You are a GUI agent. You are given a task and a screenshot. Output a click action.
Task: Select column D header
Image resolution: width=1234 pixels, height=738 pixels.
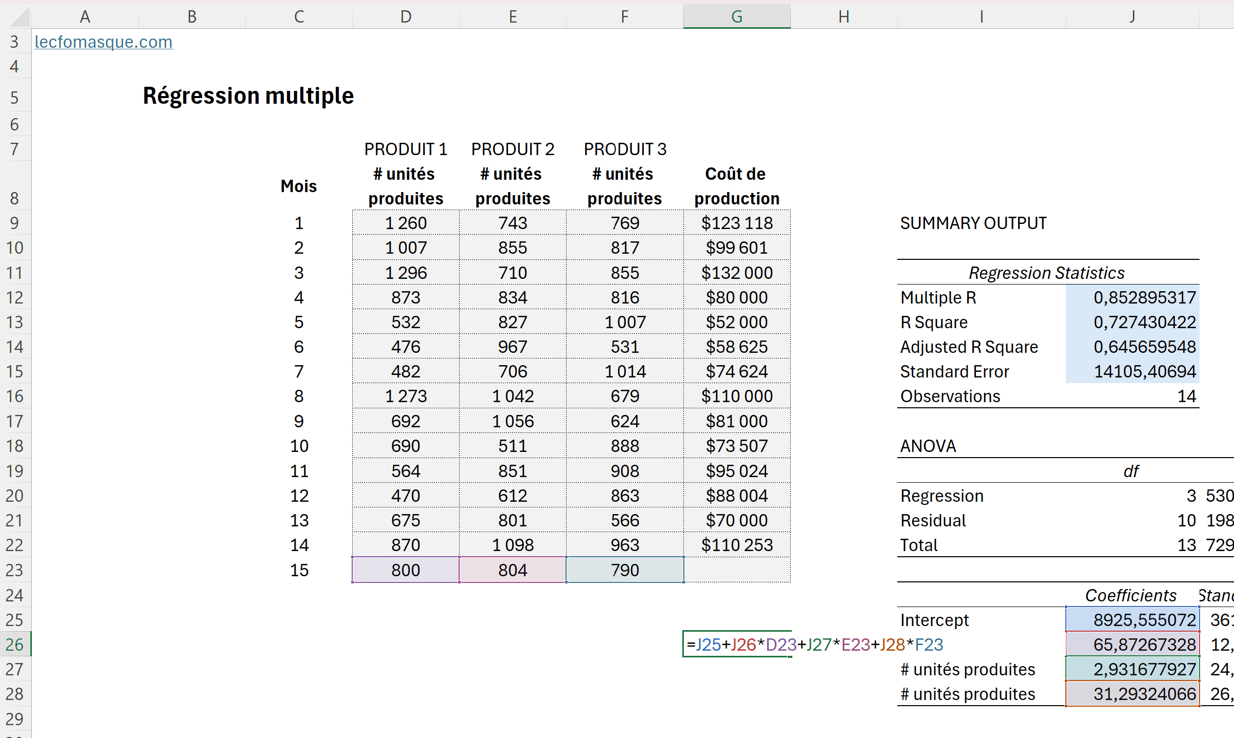tap(405, 17)
